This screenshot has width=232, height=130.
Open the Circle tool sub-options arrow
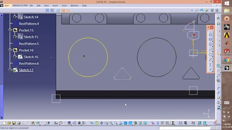pos(213,47)
